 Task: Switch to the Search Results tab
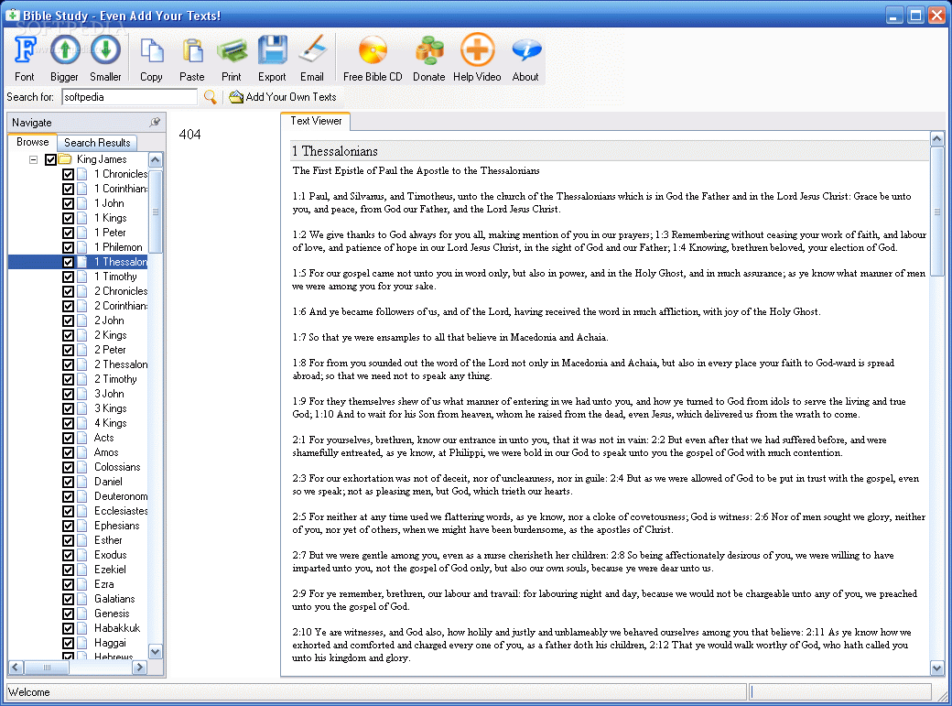tap(97, 143)
